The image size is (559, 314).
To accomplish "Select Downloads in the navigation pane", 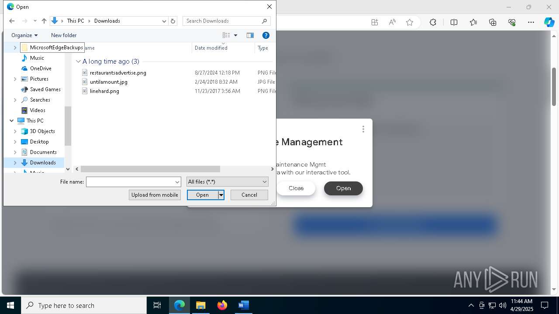I will pos(43,163).
